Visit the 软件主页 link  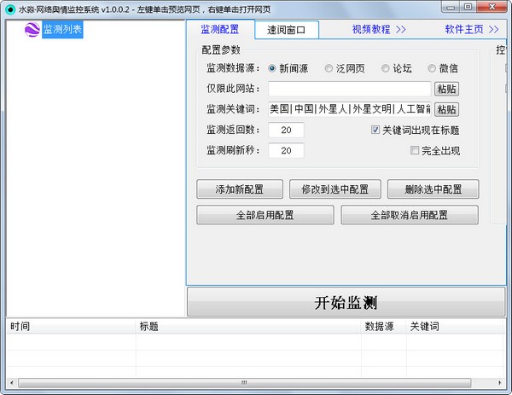click(x=471, y=29)
